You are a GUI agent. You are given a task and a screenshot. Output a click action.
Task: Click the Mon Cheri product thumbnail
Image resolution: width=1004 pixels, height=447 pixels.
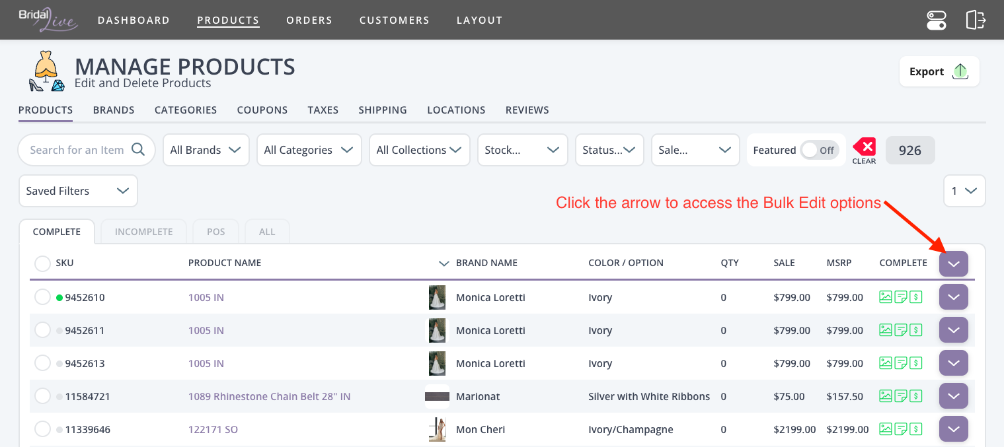pos(437,429)
